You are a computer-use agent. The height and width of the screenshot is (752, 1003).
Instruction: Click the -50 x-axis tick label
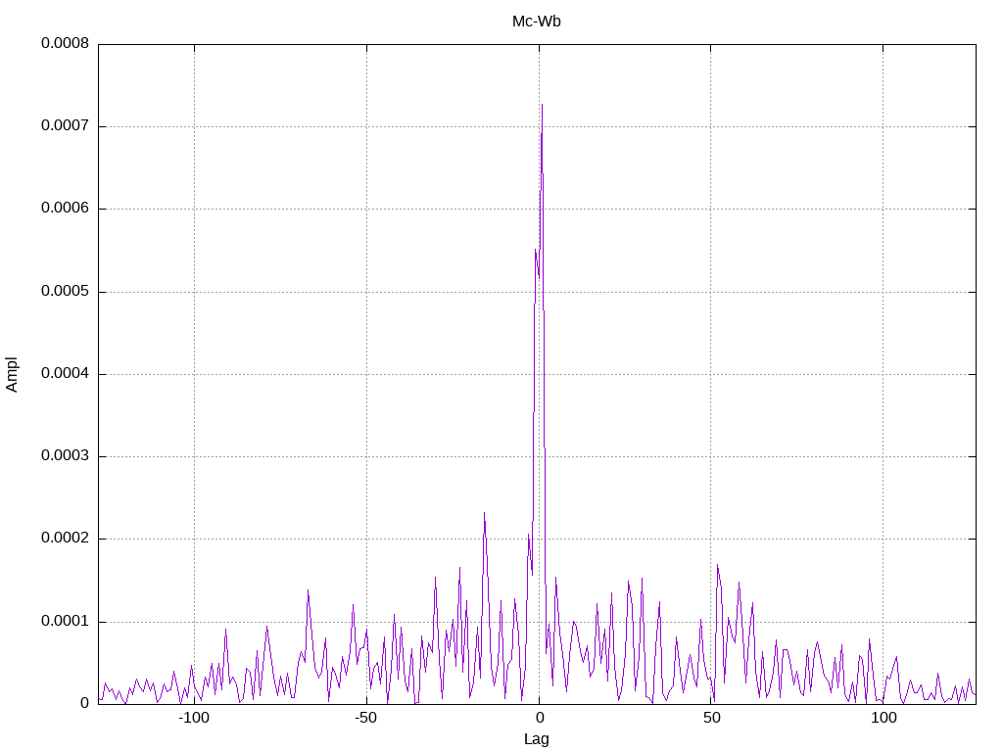click(366, 718)
